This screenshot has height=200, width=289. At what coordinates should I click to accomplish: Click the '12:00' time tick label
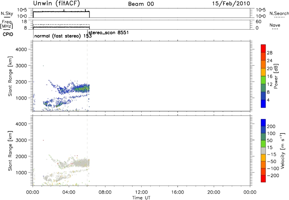click(x=141, y=192)
